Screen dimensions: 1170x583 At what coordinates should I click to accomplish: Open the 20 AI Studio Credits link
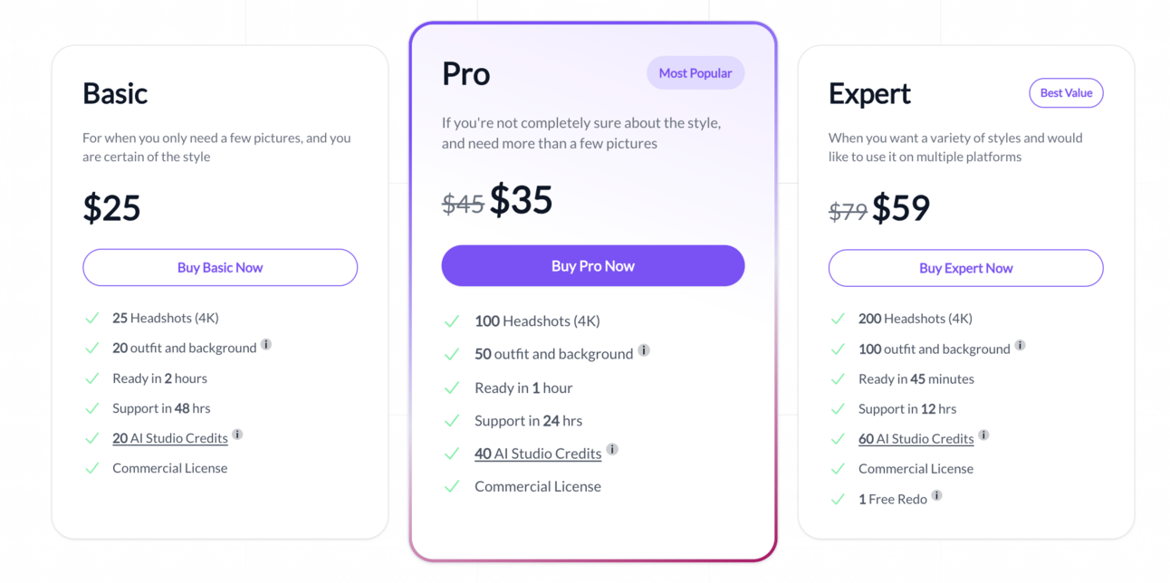(170, 438)
